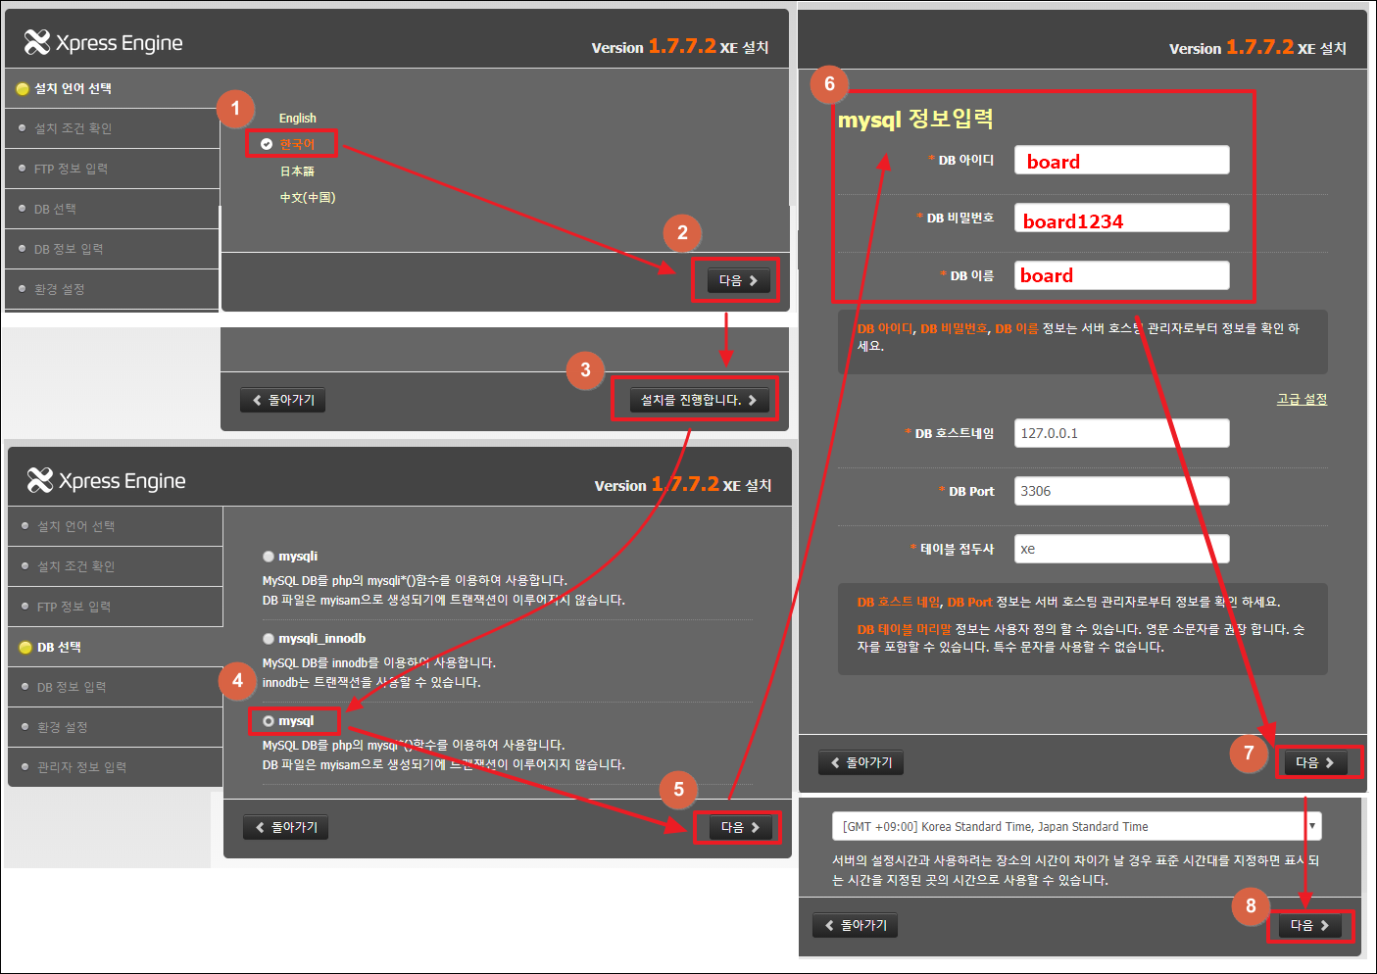Click 다음 below the mysql database options
1377x974 pixels.
coord(740,827)
